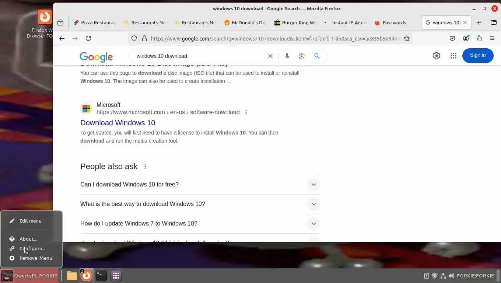501x283 pixels.
Task: Open the three-dot menu beside the Microsoft result
Action: tap(246, 112)
